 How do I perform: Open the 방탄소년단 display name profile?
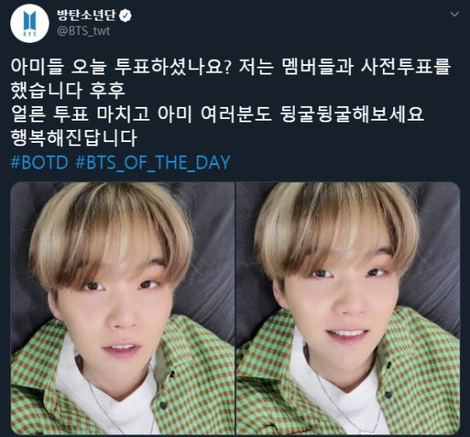(x=86, y=15)
